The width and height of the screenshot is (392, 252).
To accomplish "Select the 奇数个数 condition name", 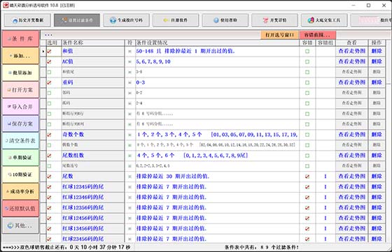I will 92,135.
